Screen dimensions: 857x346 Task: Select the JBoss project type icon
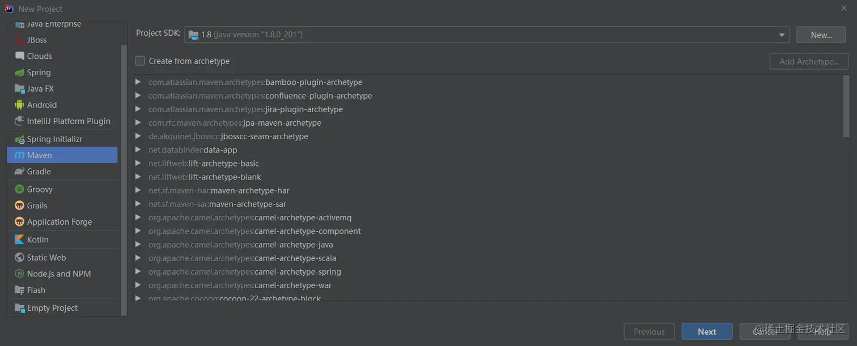coord(19,40)
